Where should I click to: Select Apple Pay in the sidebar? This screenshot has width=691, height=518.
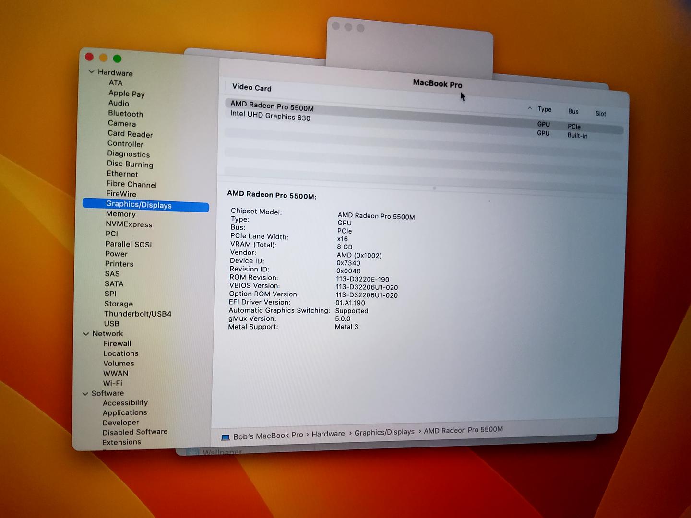click(x=127, y=94)
